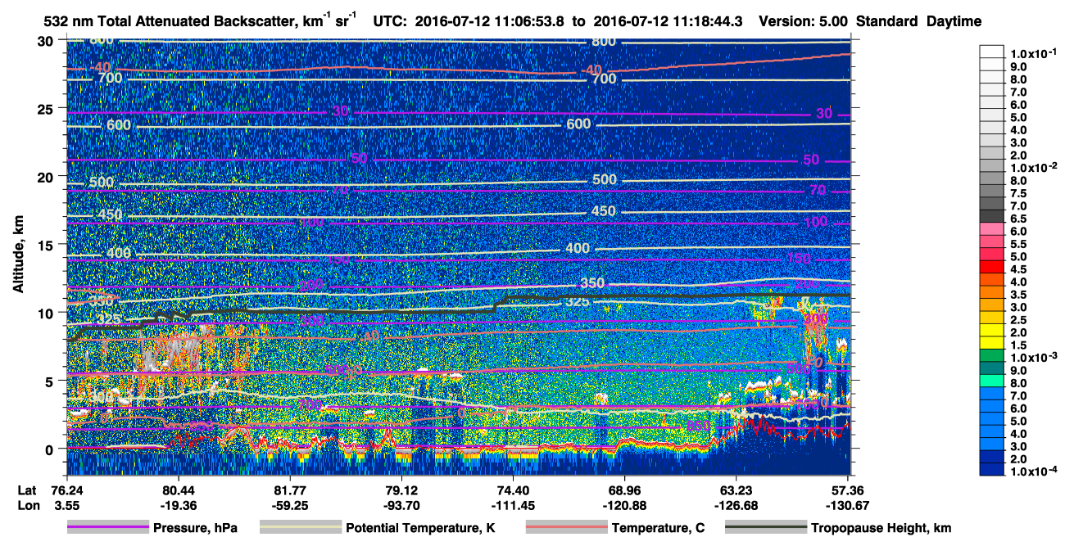Click the dark Tropopause Height legend line sample
This screenshot has width=1065, height=546.
[x=766, y=528]
